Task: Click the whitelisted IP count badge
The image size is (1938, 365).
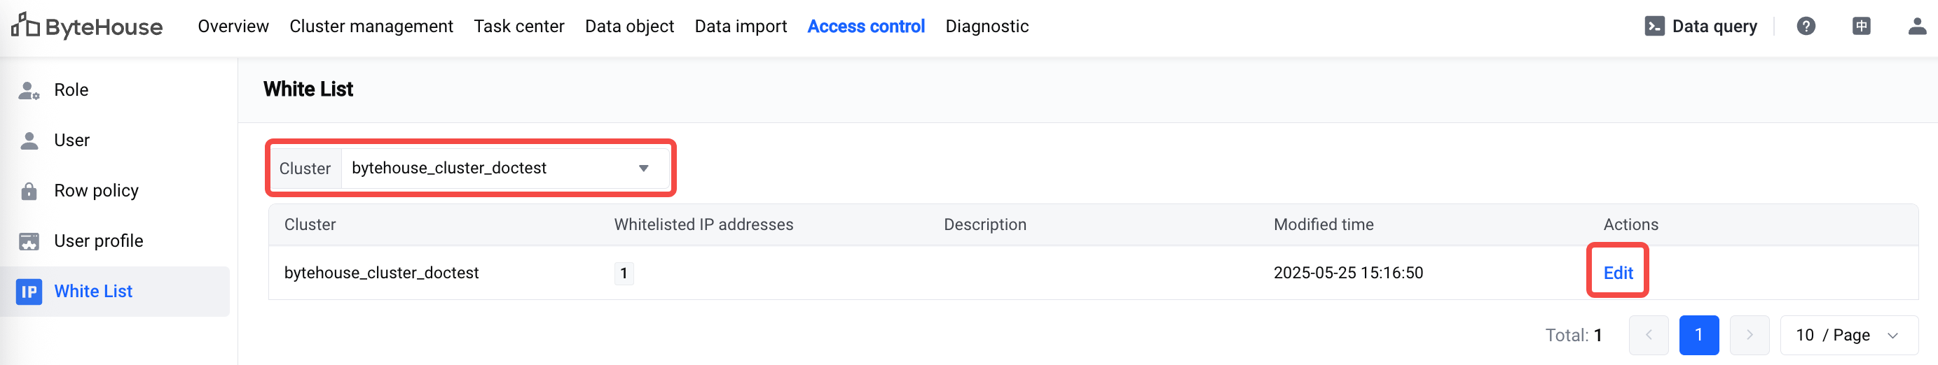Action: coord(624,273)
